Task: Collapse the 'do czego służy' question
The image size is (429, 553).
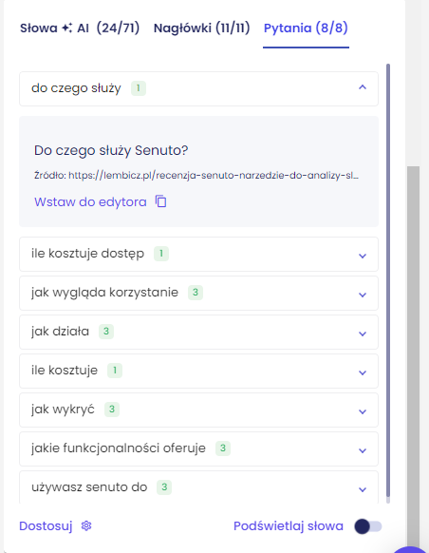Action: [x=363, y=87]
